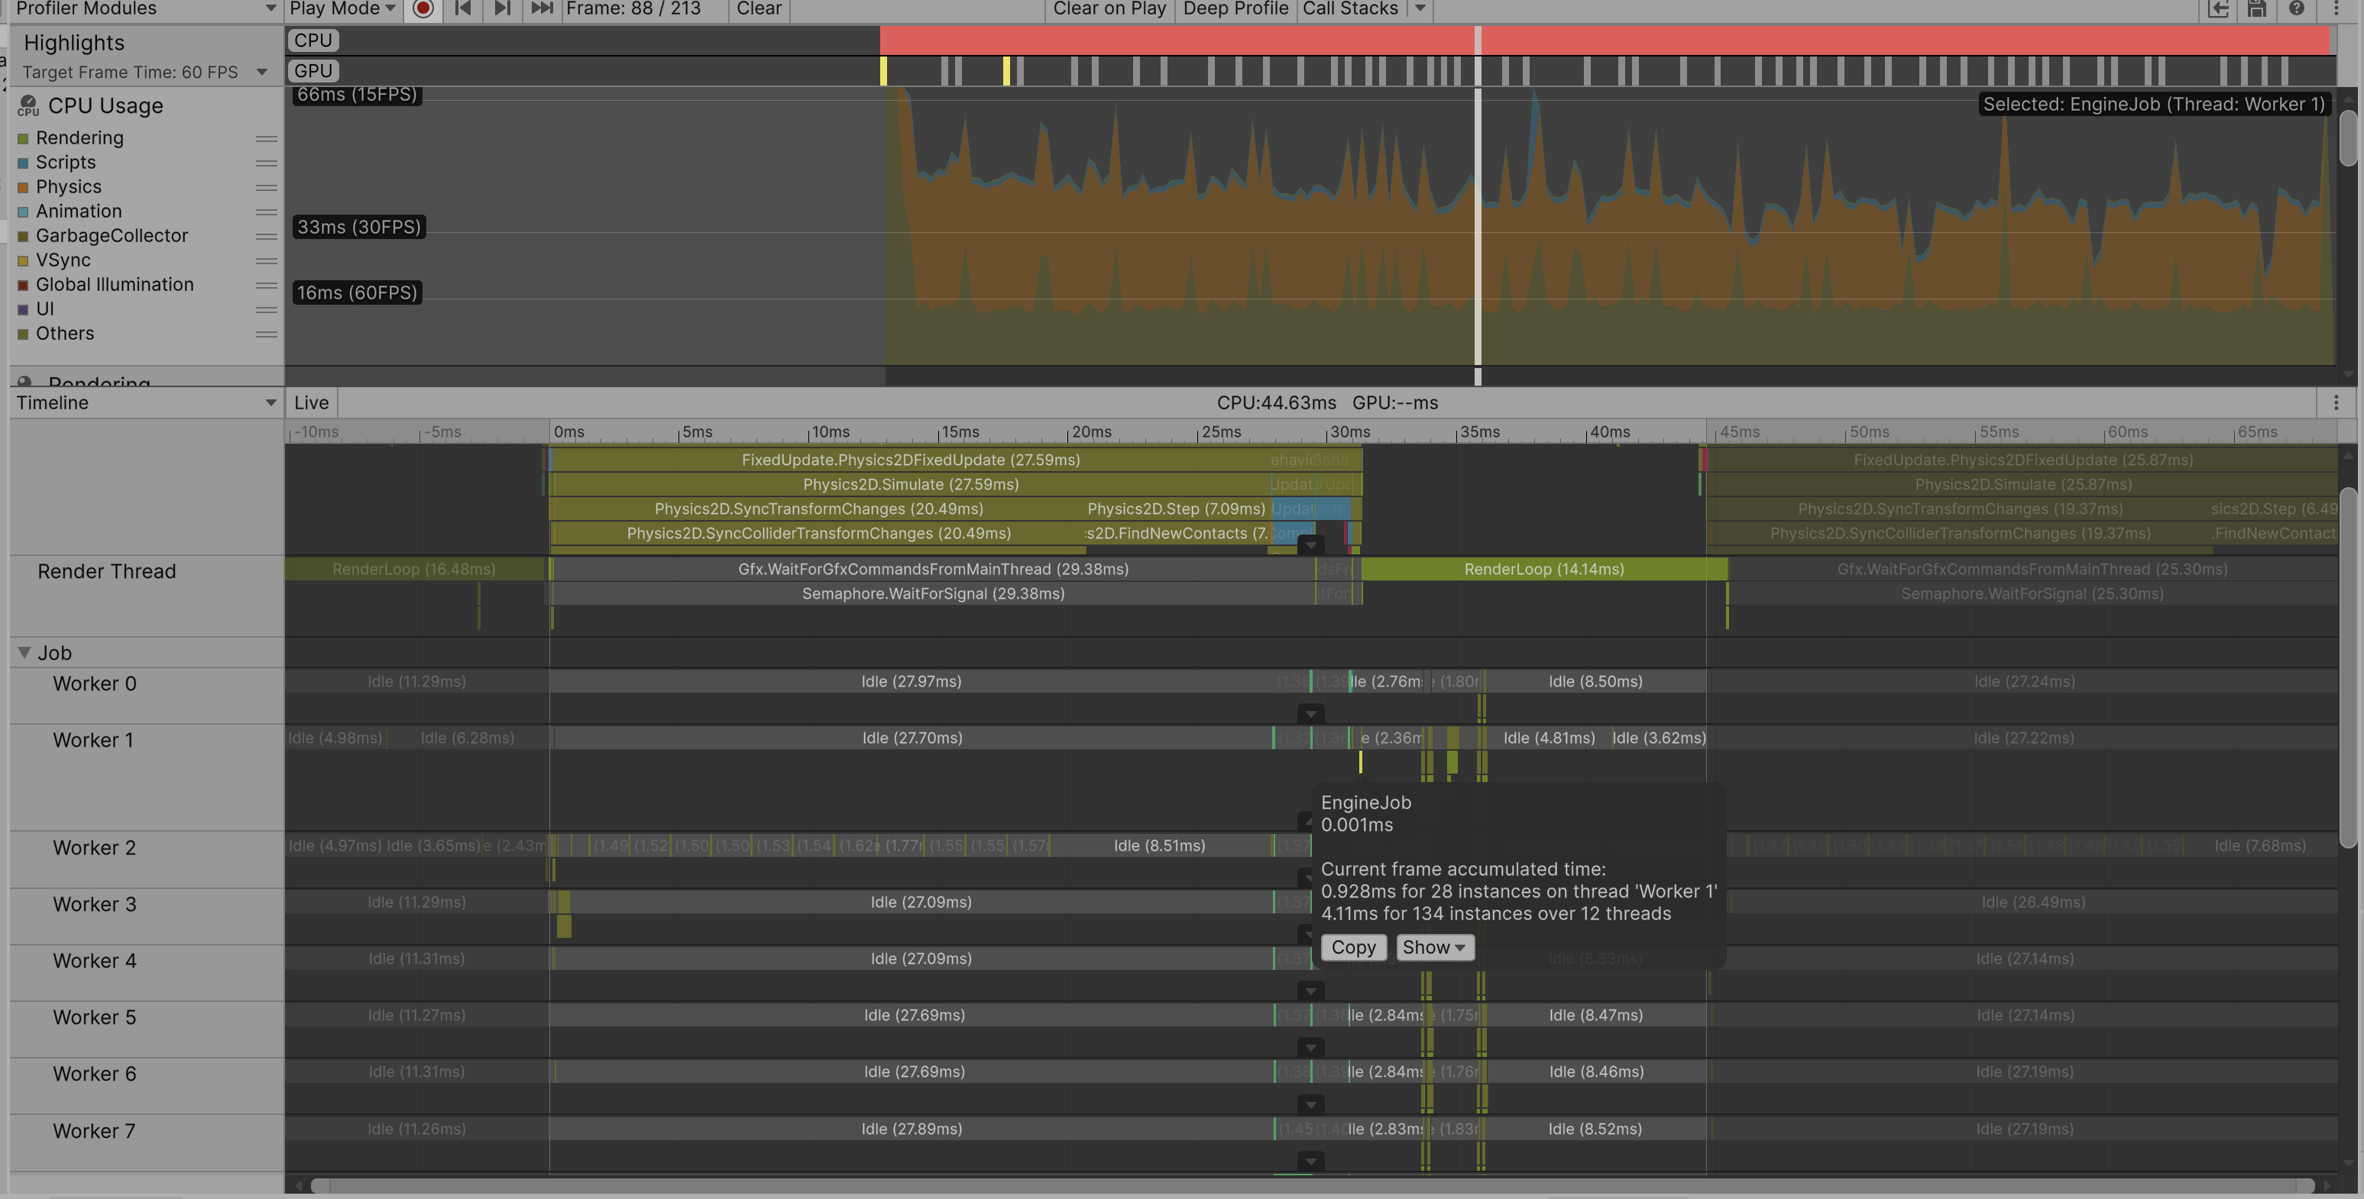This screenshot has width=2364, height=1199.
Task: Toggle the GarbageCollector category visibility
Action: 23,237
